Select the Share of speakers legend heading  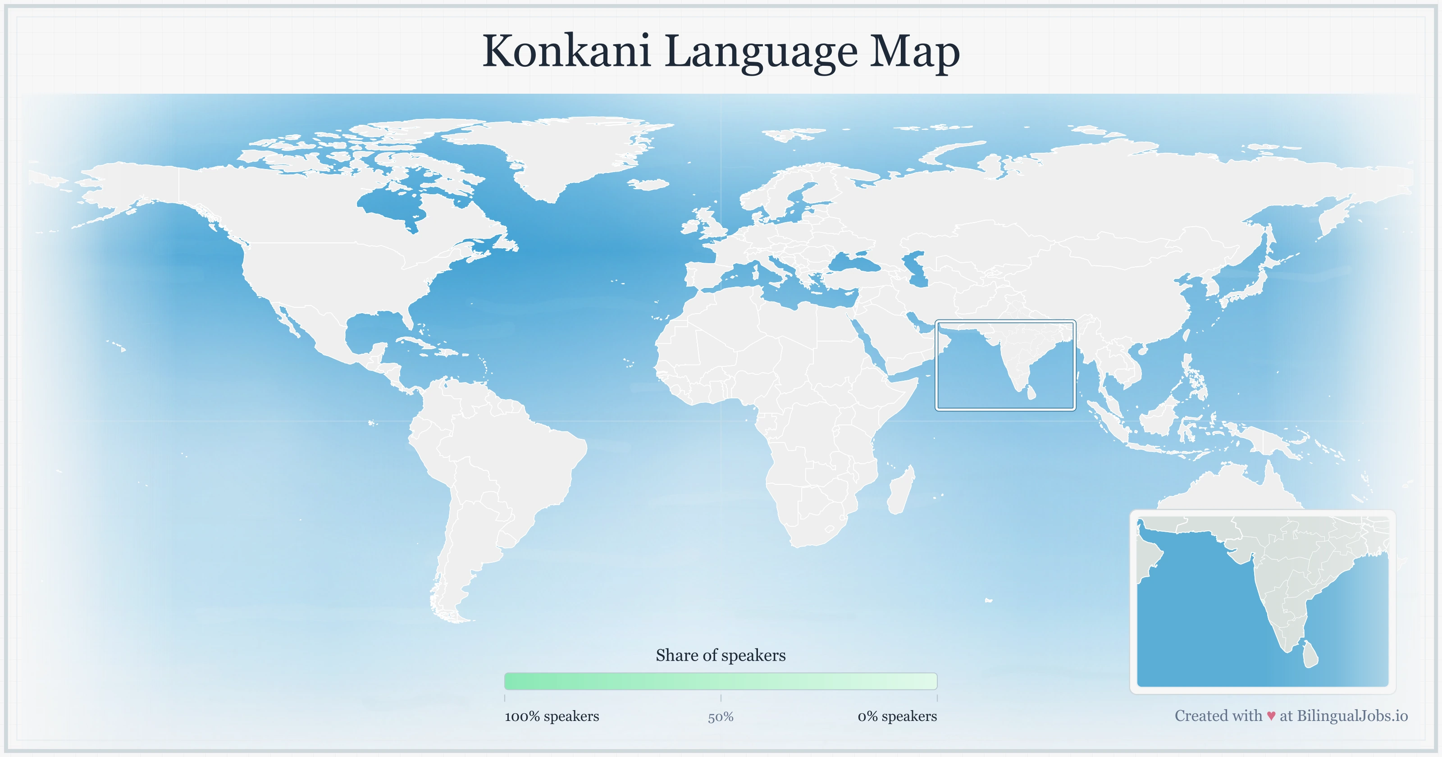721,655
